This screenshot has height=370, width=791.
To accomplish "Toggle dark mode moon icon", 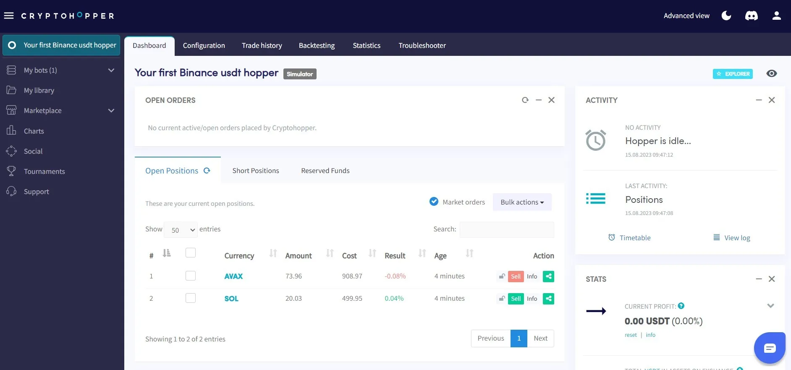I will coord(726,16).
